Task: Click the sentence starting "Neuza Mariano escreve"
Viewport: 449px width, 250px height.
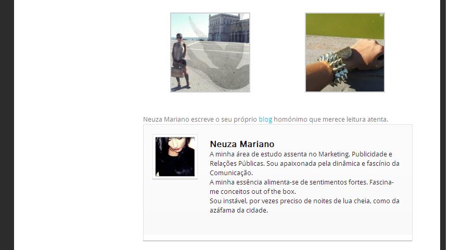Action: click(265, 119)
